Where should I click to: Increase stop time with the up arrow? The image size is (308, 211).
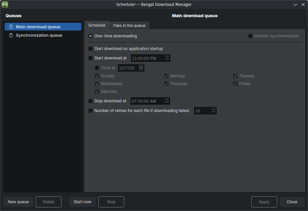(167, 100)
